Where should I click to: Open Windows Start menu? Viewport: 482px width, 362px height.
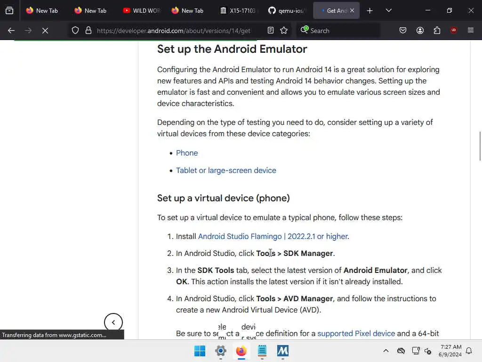200,351
